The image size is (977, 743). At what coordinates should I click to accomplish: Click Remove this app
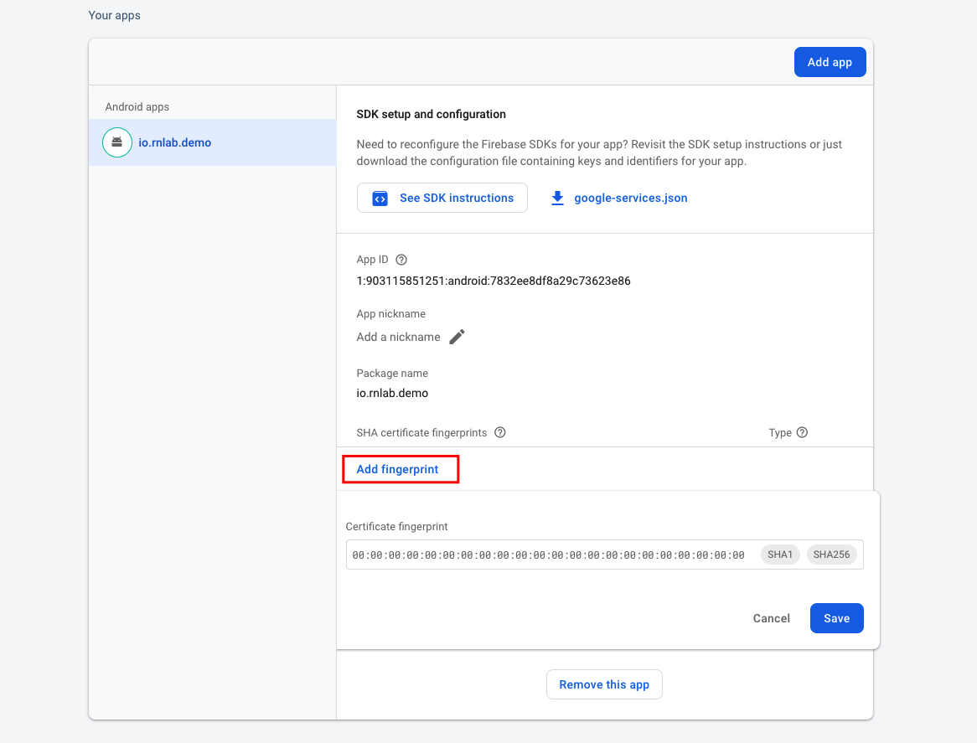[604, 684]
